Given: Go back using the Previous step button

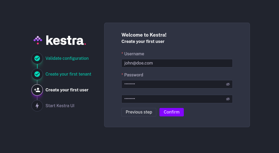Looking at the screenshot, I should (x=139, y=112).
